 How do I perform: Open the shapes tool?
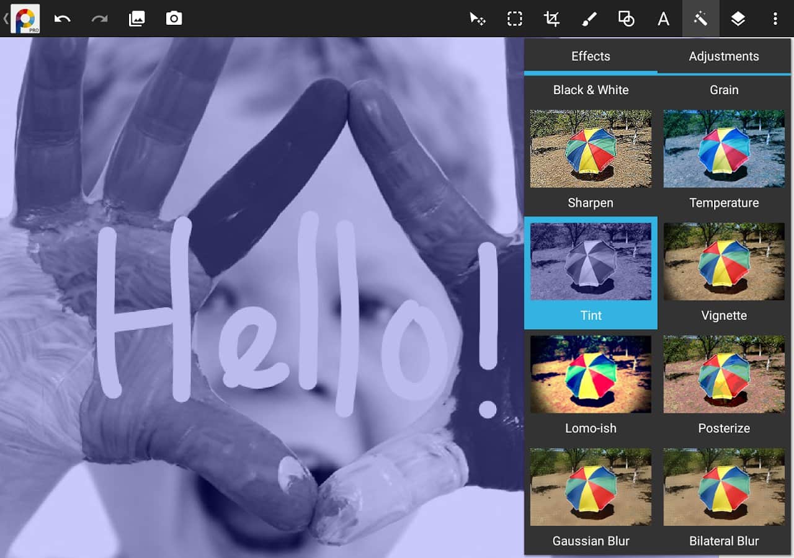(626, 19)
